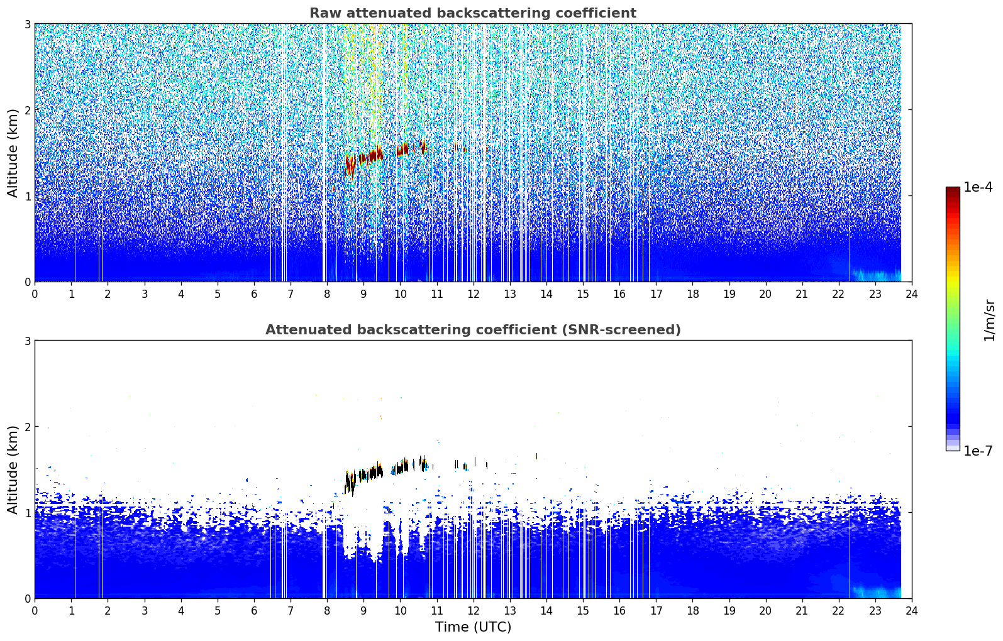Click the colorbar gradient strip
1003x641 pixels.
point(953,319)
